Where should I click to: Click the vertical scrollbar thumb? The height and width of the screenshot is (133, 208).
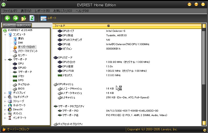click(204, 57)
